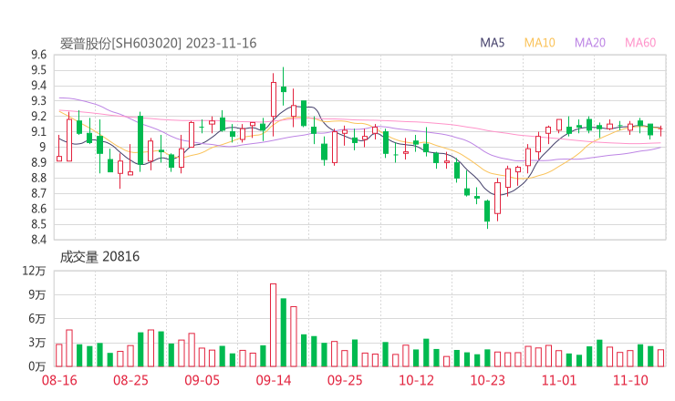
Task: Click the 9万 volume axis label
Action: (x=37, y=294)
